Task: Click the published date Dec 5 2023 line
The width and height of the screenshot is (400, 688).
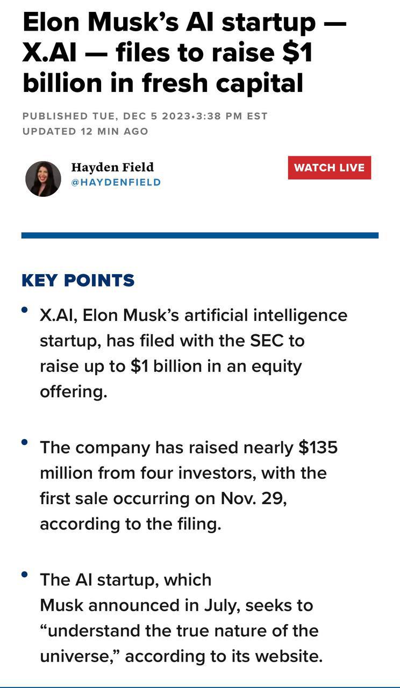Action: pos(145,116)
